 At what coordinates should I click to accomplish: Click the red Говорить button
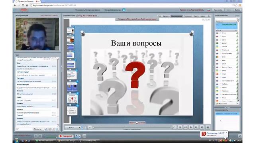[66, 136]
